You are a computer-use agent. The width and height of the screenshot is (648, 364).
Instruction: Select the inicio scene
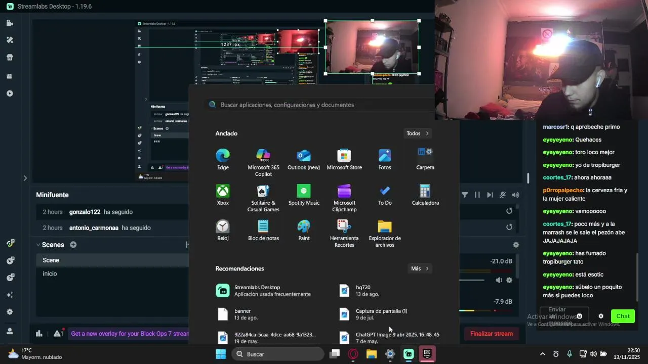[112, 274]
